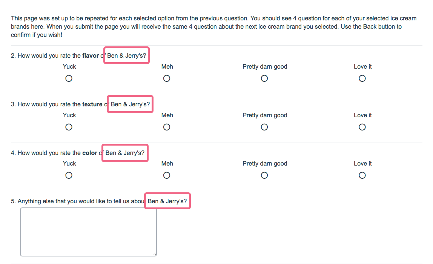The image size is (433, 264).
Task: Choose Meh radio for flavor rating
Action: [x=167, y=78]
